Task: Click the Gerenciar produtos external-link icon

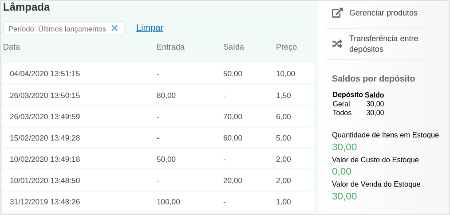Action: [337, 13]
